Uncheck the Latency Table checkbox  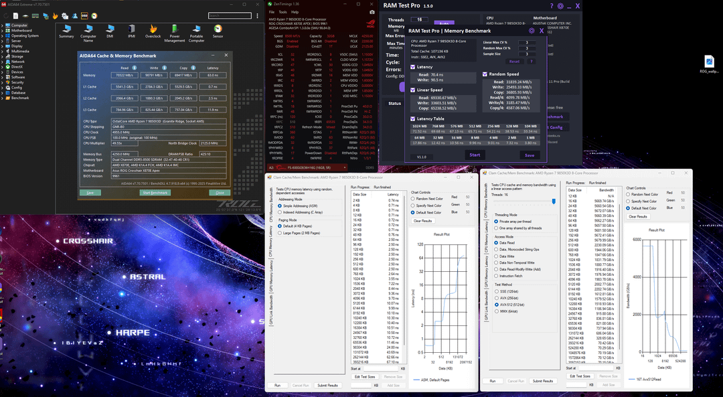pos(412,118)
